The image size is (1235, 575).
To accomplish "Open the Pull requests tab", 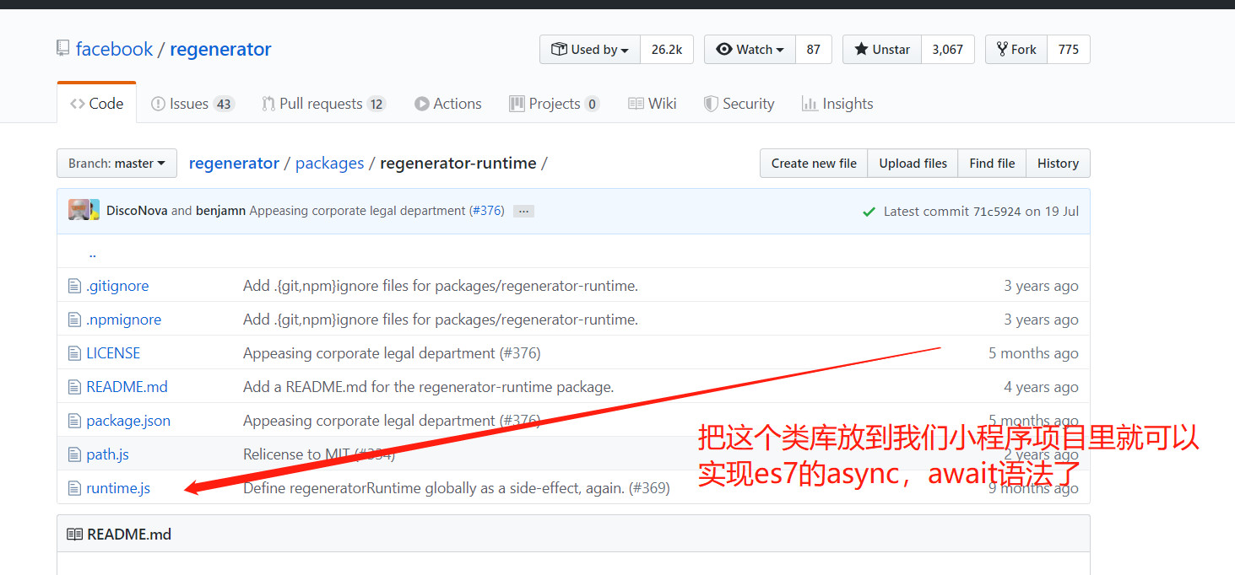I will [323, 104].
